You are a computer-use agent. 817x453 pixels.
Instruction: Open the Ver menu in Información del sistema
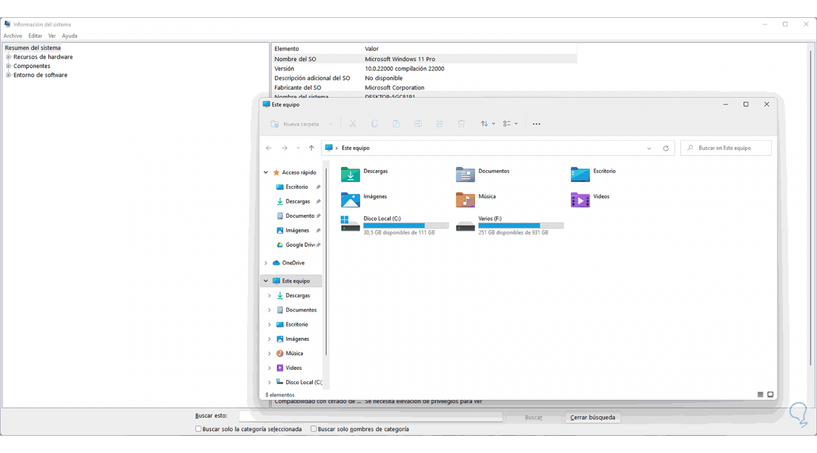click(x=52, y=36)
